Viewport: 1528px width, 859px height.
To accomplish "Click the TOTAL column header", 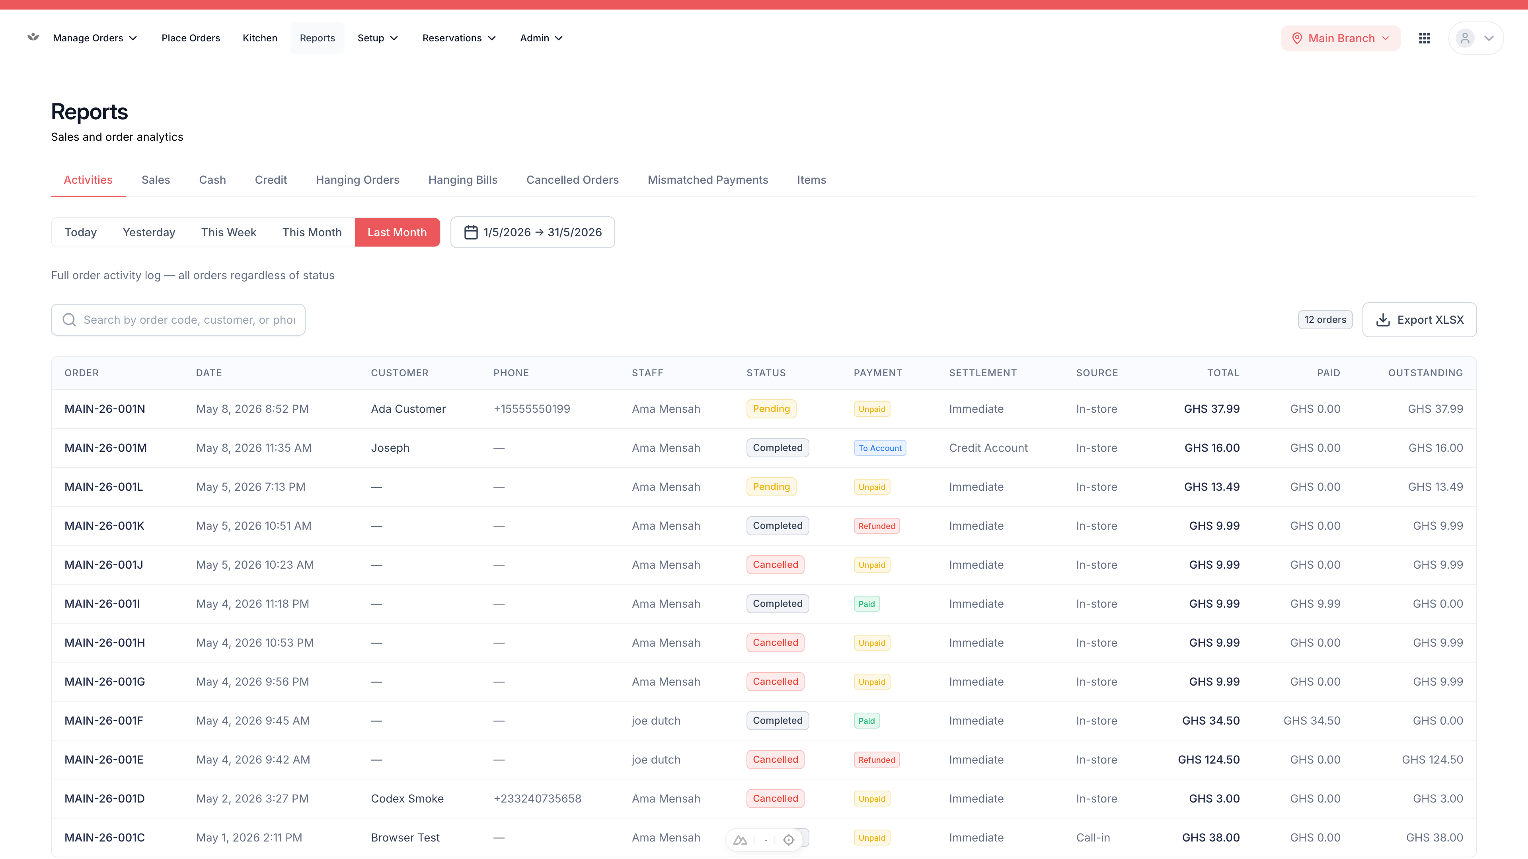I will (x=1223, y=373).
